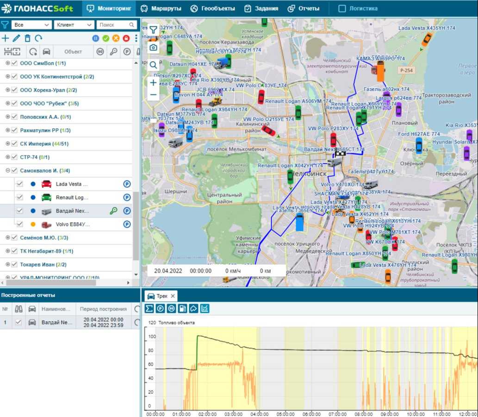Click the trash delete icon in list toolbar

27,38
